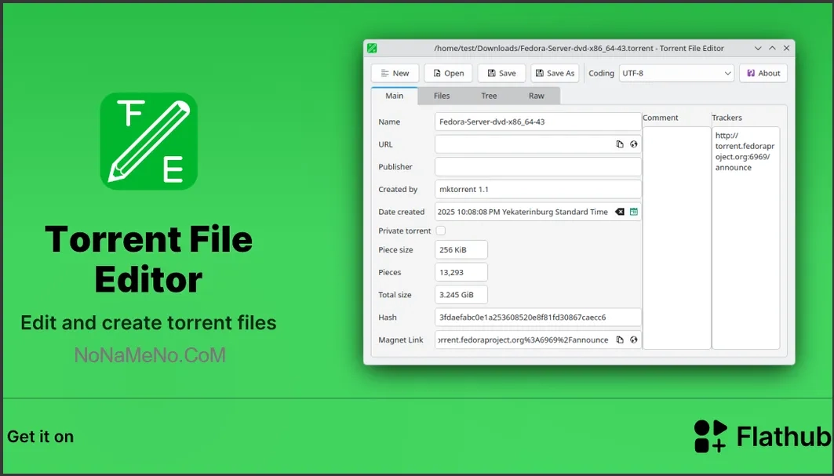Copy the Magnet Link icon
Image resolution: width=834 pixels, height=476 pixels.
click(620, 340)
